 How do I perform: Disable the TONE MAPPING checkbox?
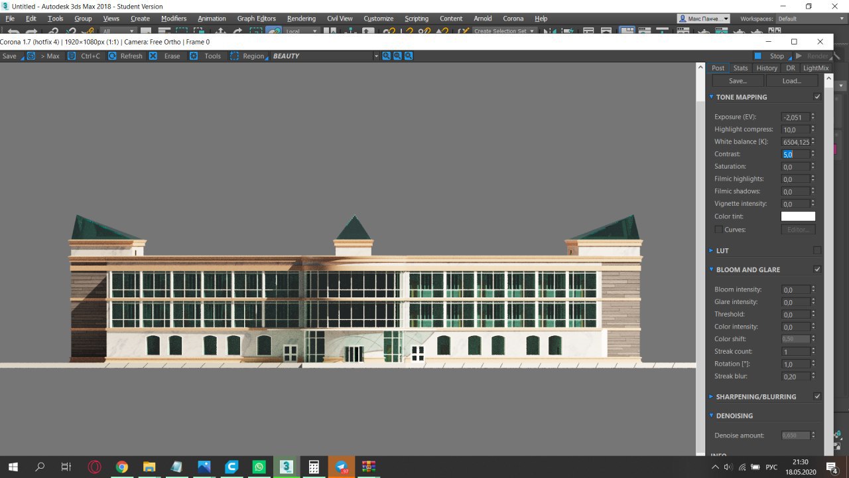point(817,97)
